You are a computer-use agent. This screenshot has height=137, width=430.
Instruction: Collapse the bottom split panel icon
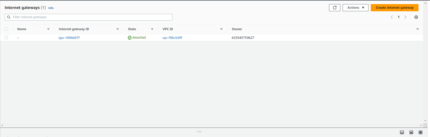coord(402,132)
